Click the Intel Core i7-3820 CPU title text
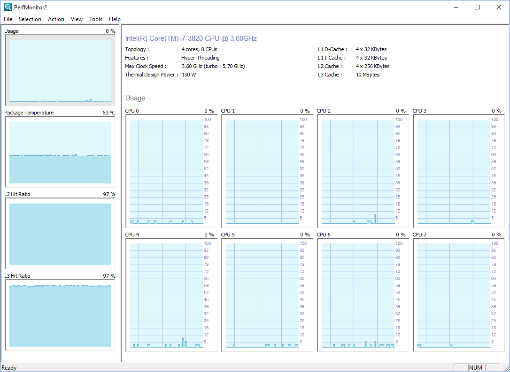 coord(190,38)
